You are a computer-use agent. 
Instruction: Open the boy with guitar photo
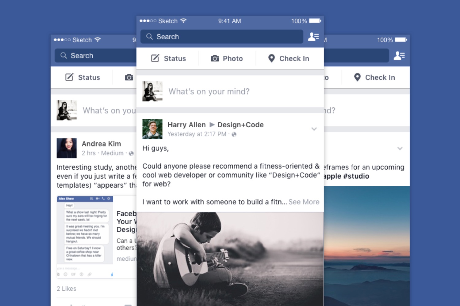click(230, 259)
